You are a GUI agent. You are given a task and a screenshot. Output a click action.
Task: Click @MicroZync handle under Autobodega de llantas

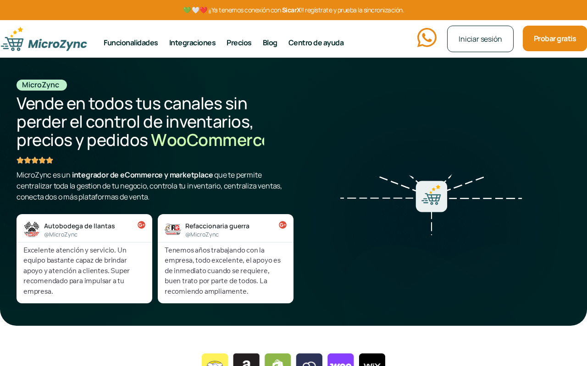coord(61,234)
